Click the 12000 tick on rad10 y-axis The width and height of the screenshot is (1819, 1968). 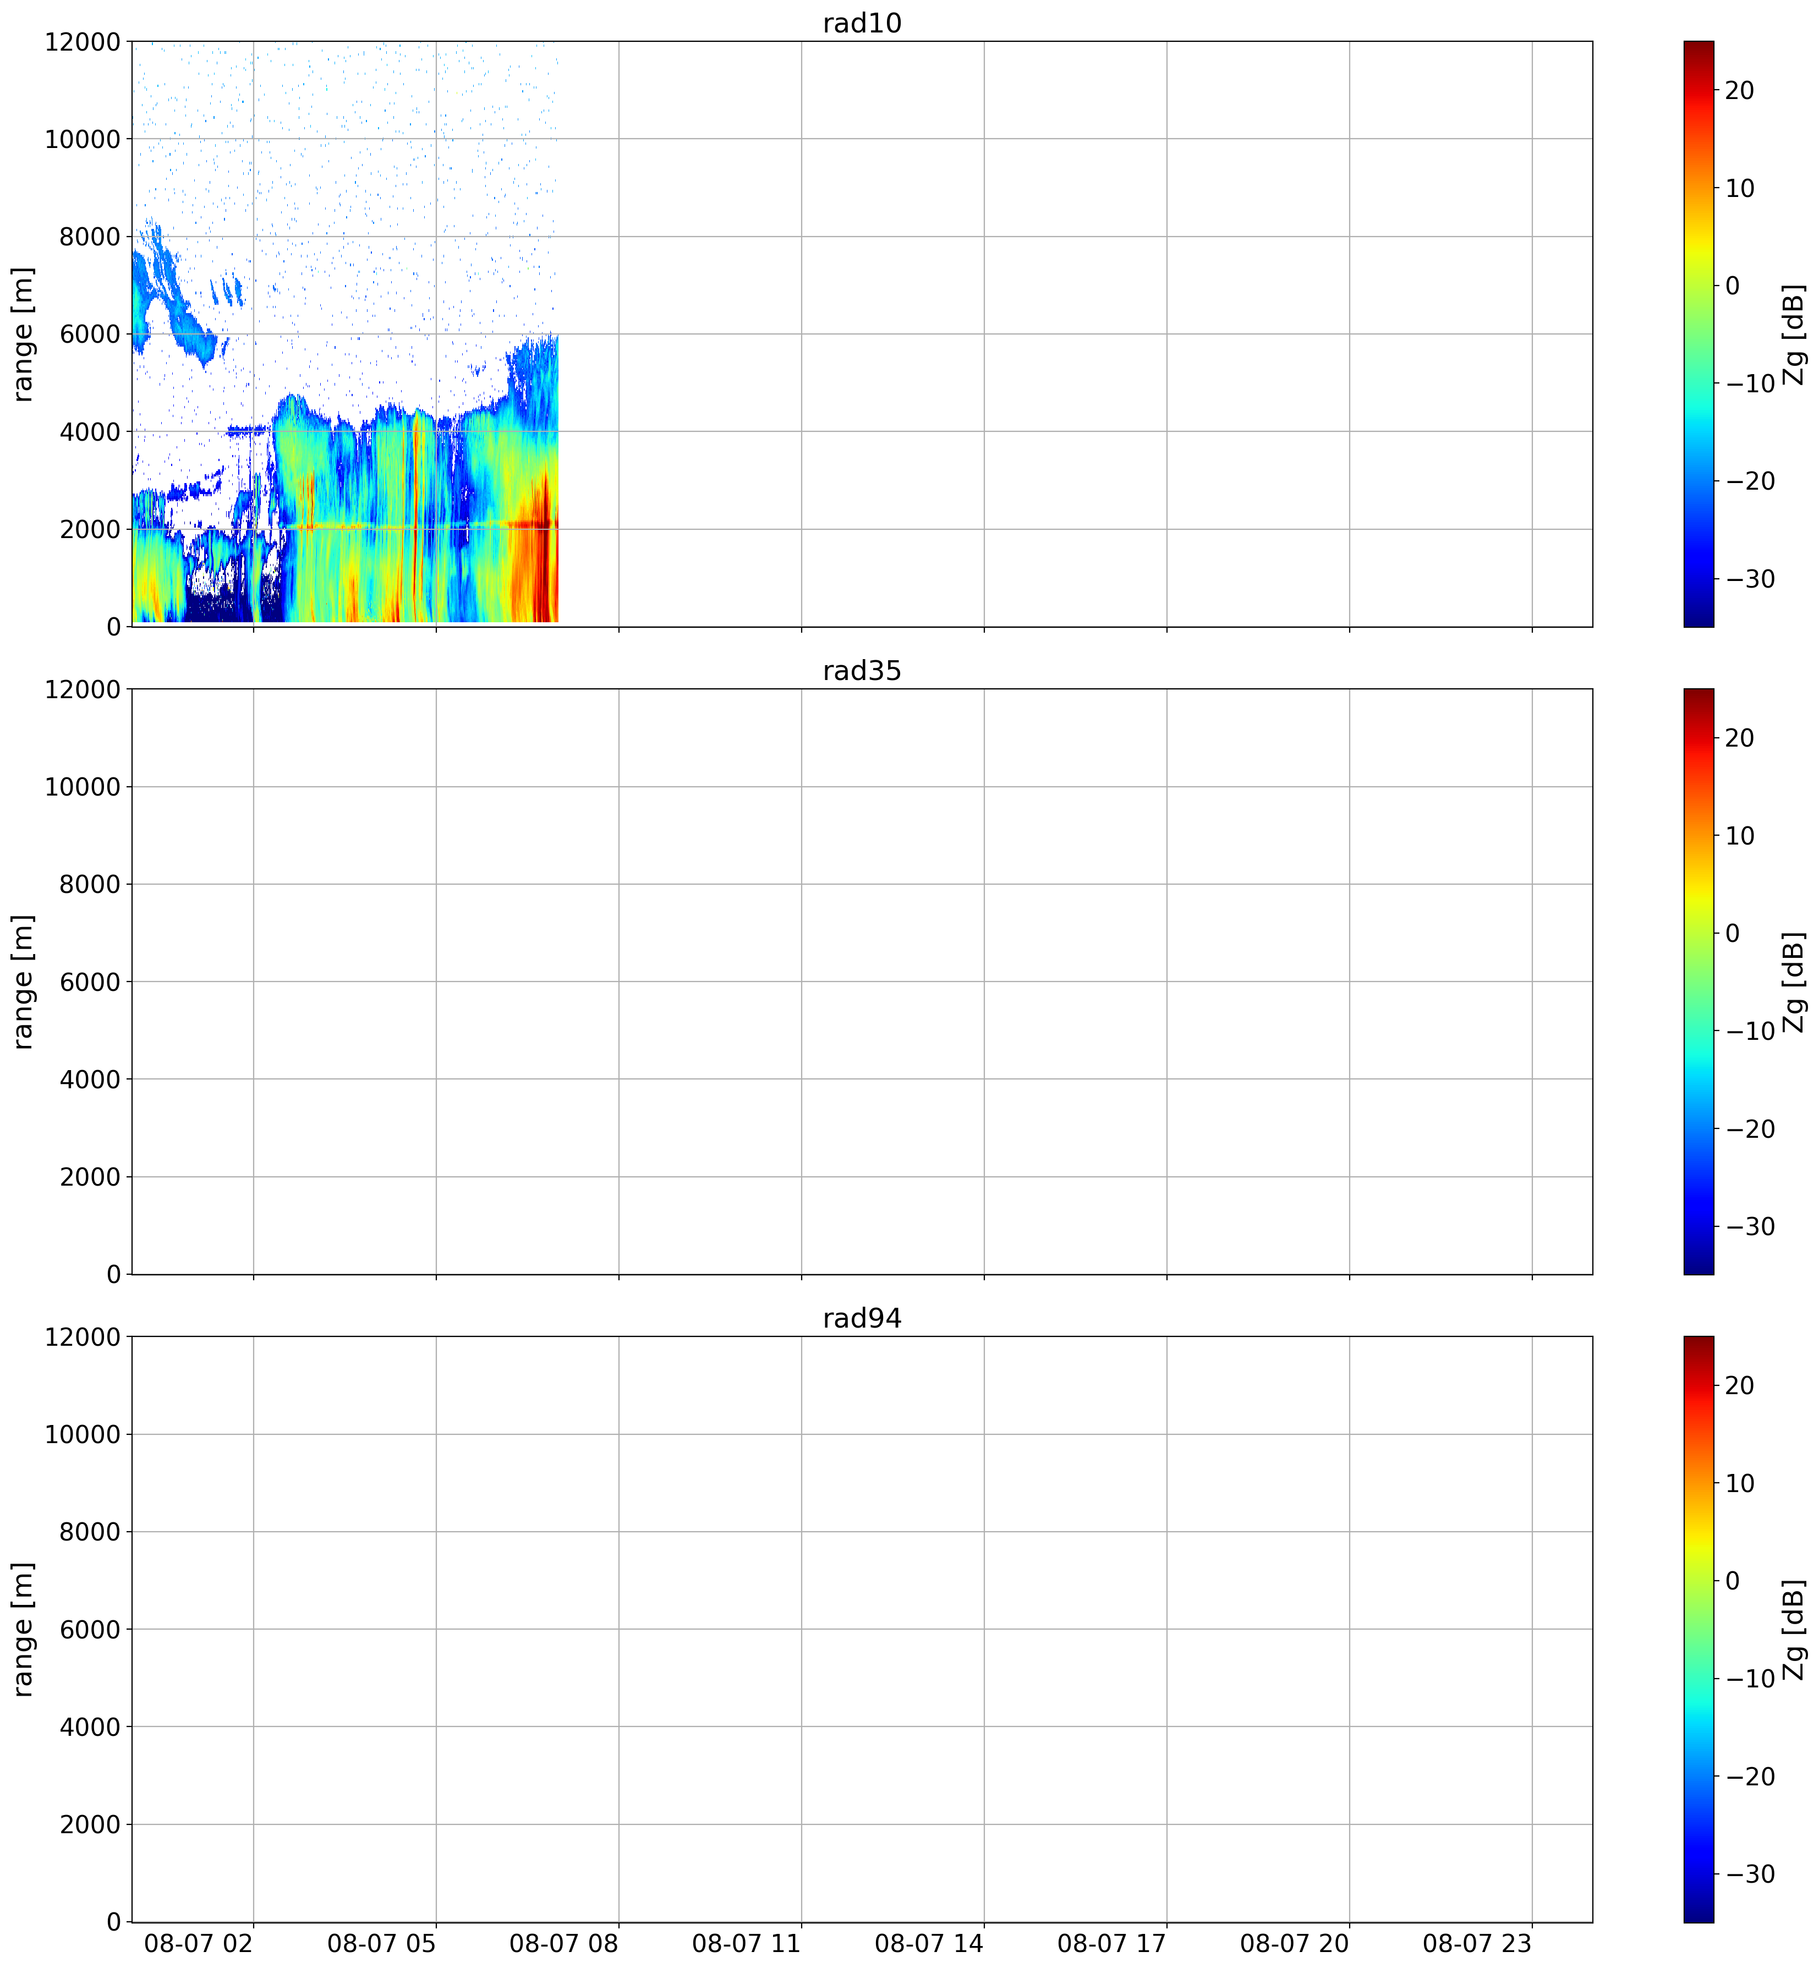(x=83, y=42)
